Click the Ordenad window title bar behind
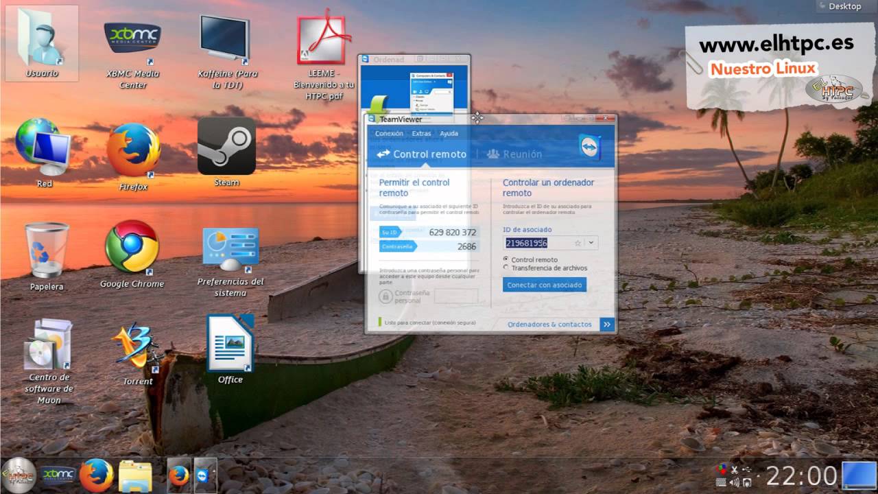 [x=414, y=60]
